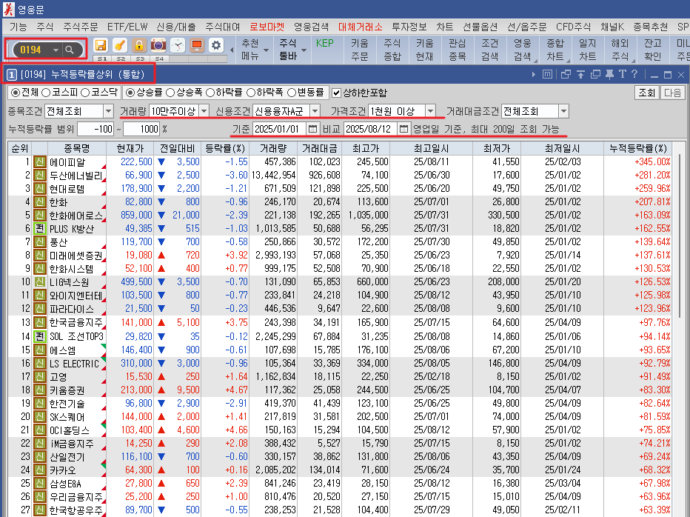Open the ETF/ELW menu
This screenshot has width=690, height=517.
[127, 27]
